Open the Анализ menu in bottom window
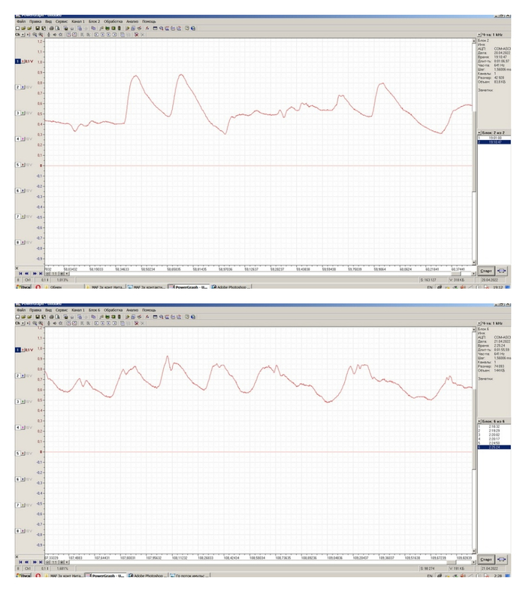This screenshot has width=526, height=592. pos(132,310)
